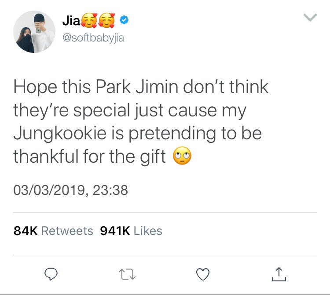Viewport: 330px width, 295px height.
Task: Click the reply speech bubble icon
Action: click(x=51, y=274)
